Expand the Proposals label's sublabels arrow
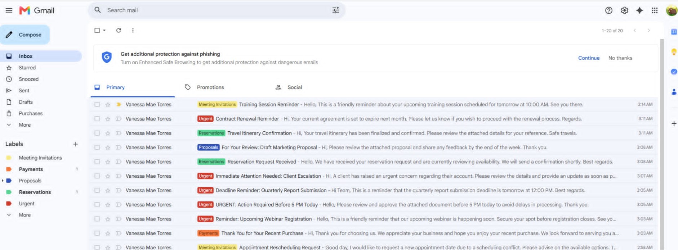678x250 pixels. 3,181
